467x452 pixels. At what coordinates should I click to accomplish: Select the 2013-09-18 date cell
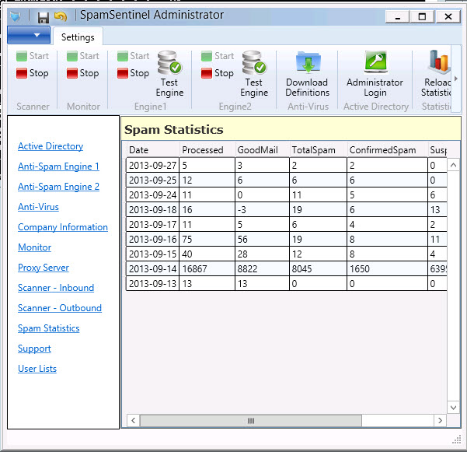[153, 209]
